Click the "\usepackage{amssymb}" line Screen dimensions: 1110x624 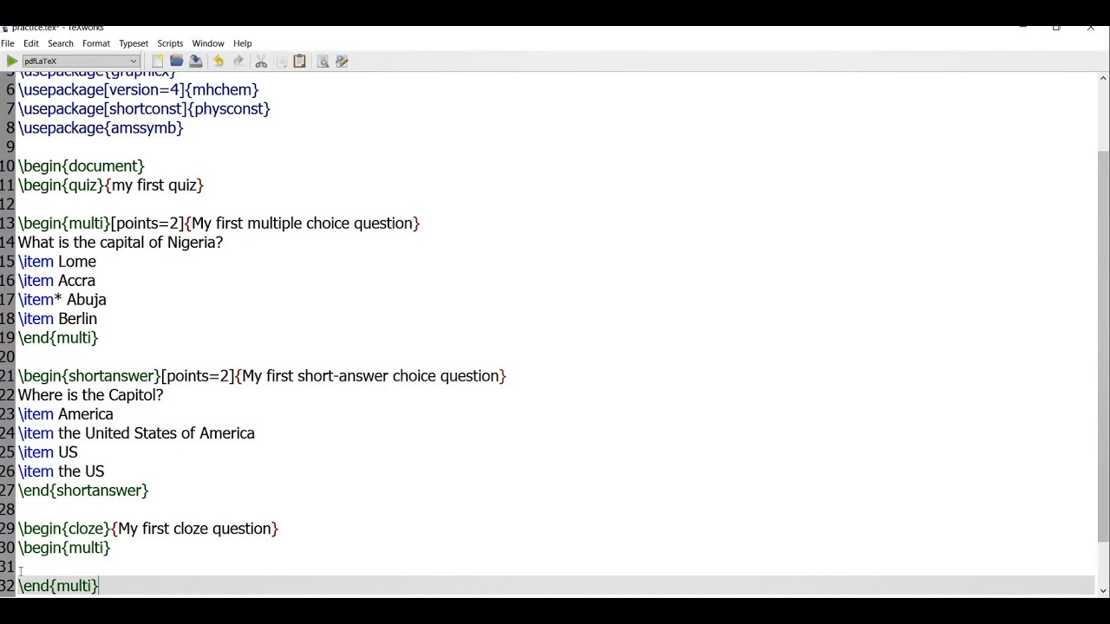(x=101, y=127)
